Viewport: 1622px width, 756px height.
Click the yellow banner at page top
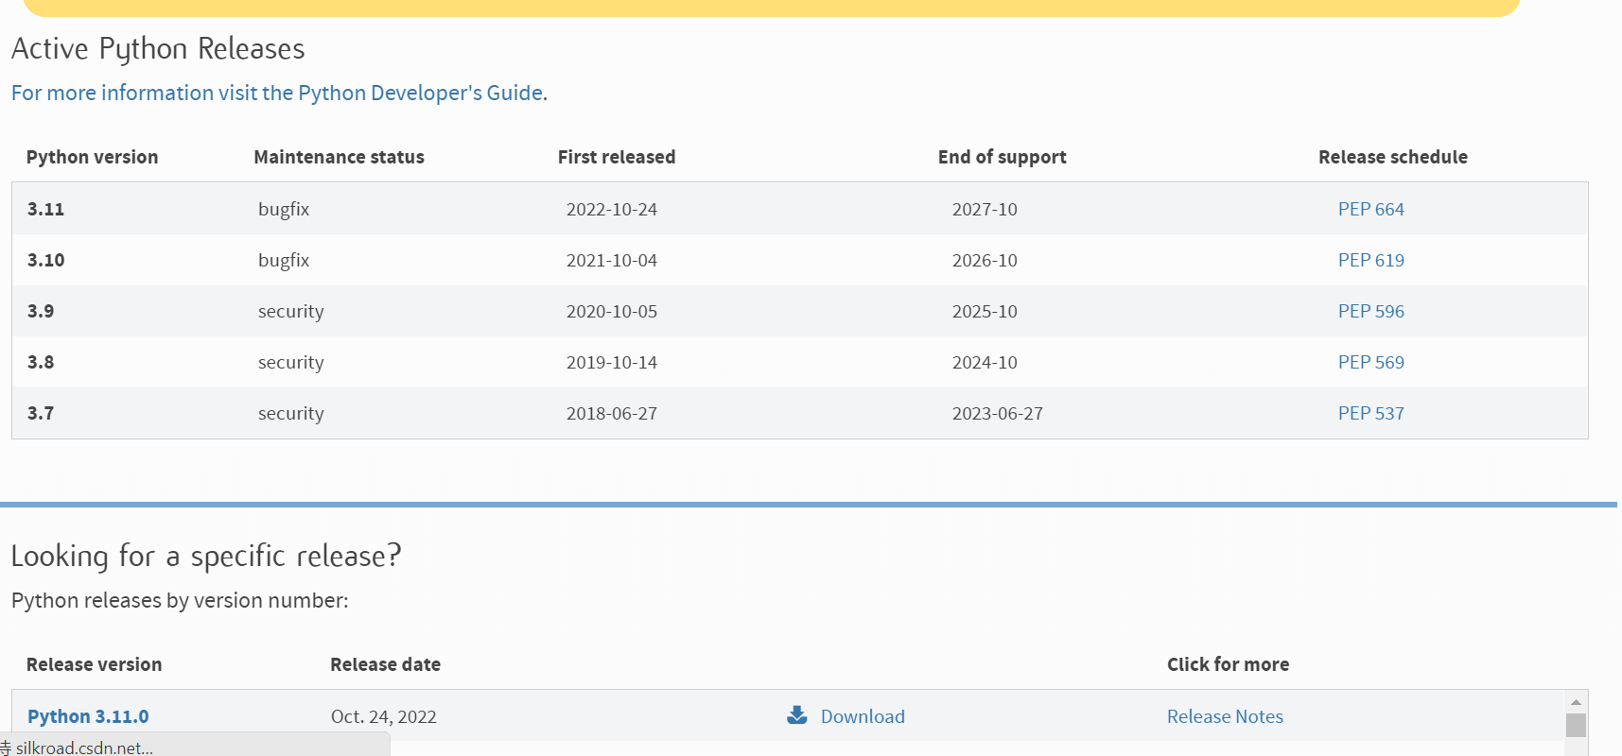click(x=771, y=8)
